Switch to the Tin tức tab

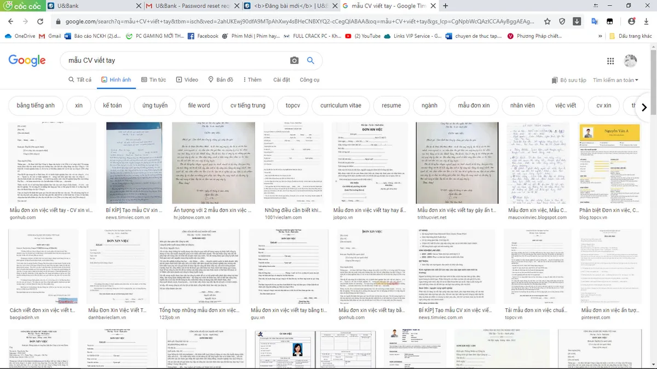[153, 80]
